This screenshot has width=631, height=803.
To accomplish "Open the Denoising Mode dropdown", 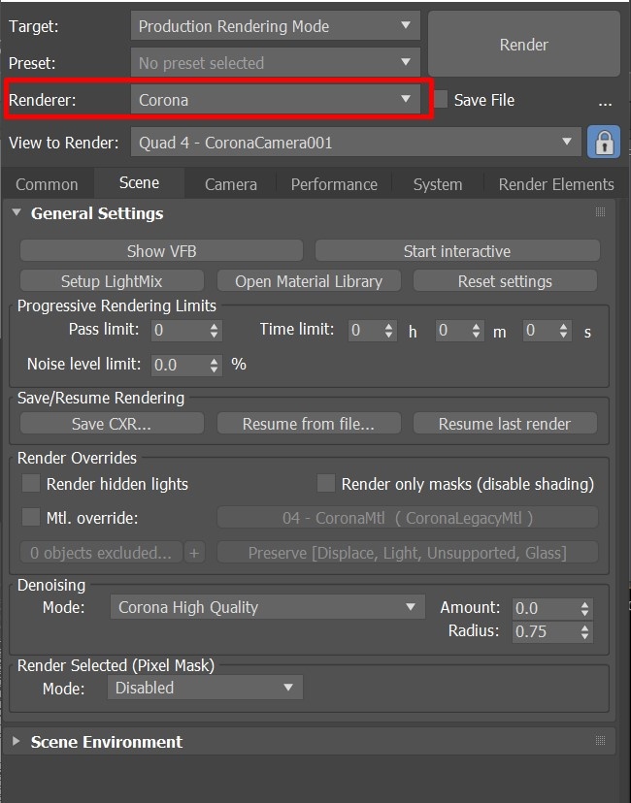I will pyautogui.click(x=268, y=607).
